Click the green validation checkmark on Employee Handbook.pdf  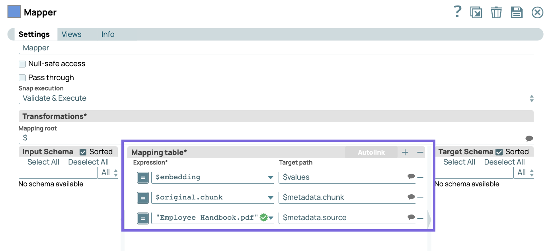[x=263, y=218]
